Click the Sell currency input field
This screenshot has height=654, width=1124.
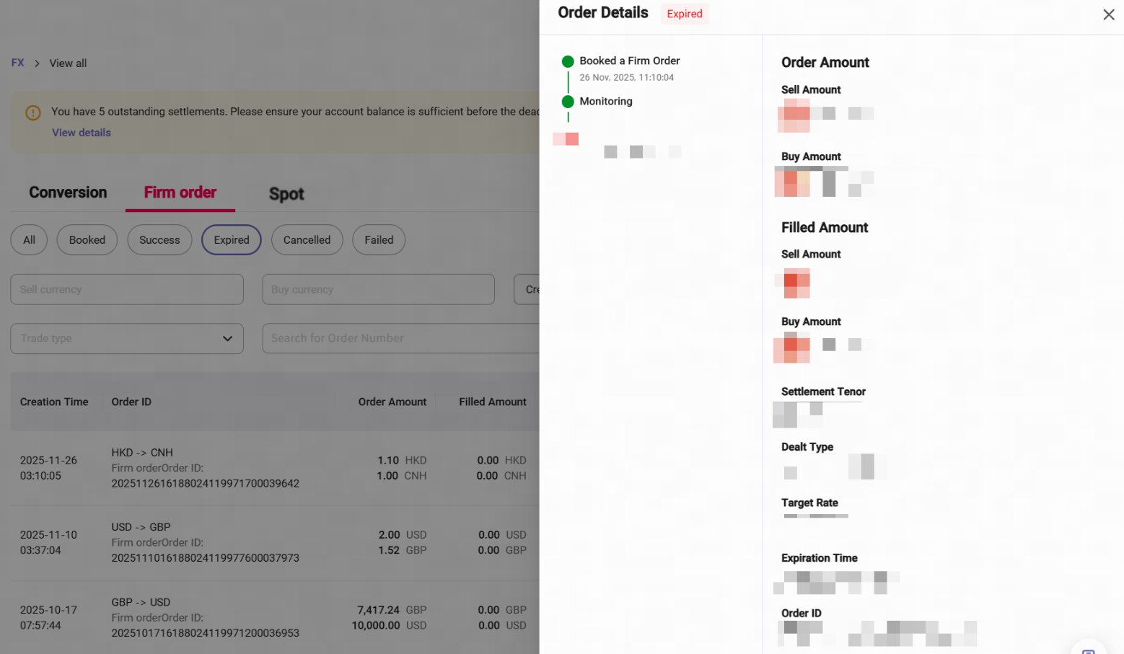pos(126,289)
